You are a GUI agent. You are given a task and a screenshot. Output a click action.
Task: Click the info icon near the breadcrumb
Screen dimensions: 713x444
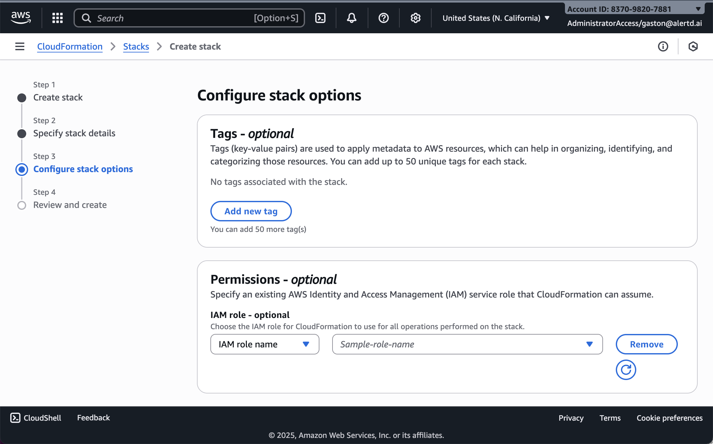pyautogui.click(x=663, y=47)
